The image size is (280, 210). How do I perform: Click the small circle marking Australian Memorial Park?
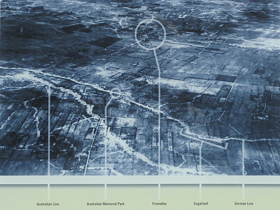[115, 93]
